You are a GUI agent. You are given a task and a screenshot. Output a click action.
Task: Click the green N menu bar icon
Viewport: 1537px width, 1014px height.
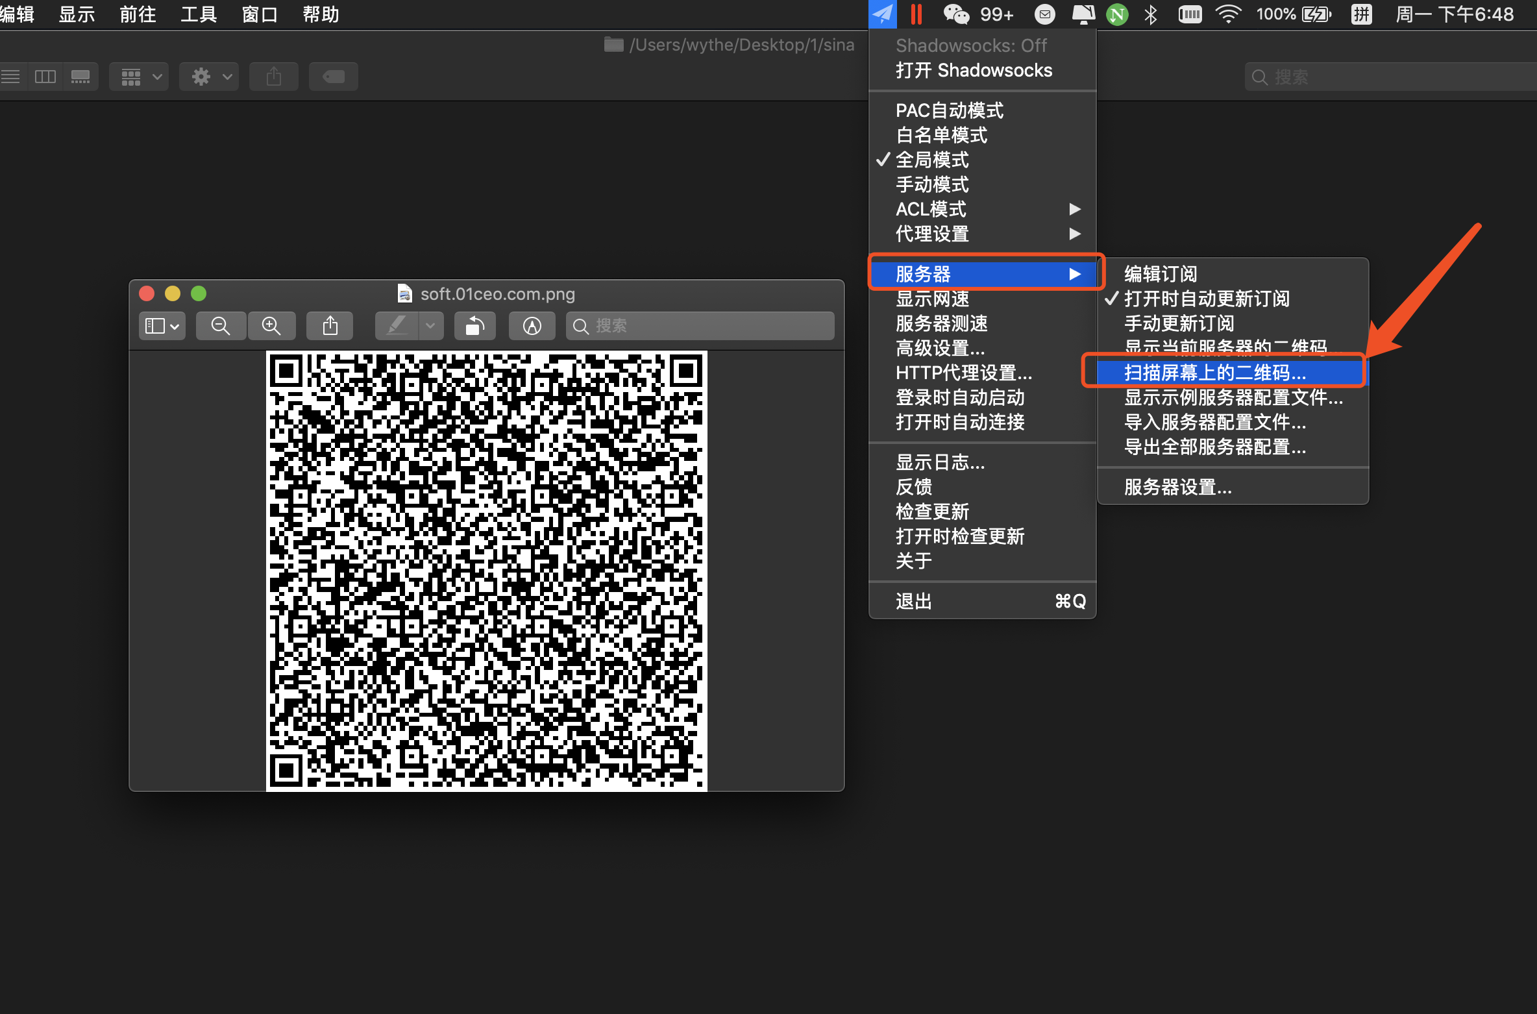point(1117,14)
